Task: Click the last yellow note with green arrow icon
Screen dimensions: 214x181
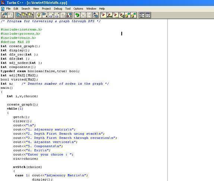Action: point(134,15)
